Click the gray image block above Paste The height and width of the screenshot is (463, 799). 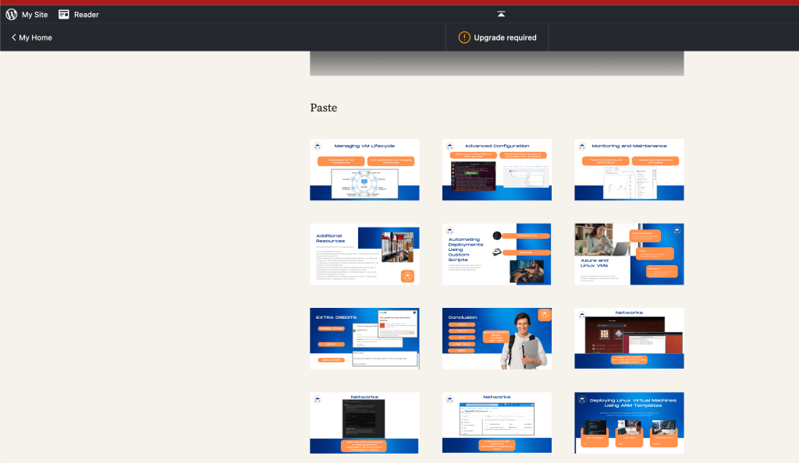497,63
